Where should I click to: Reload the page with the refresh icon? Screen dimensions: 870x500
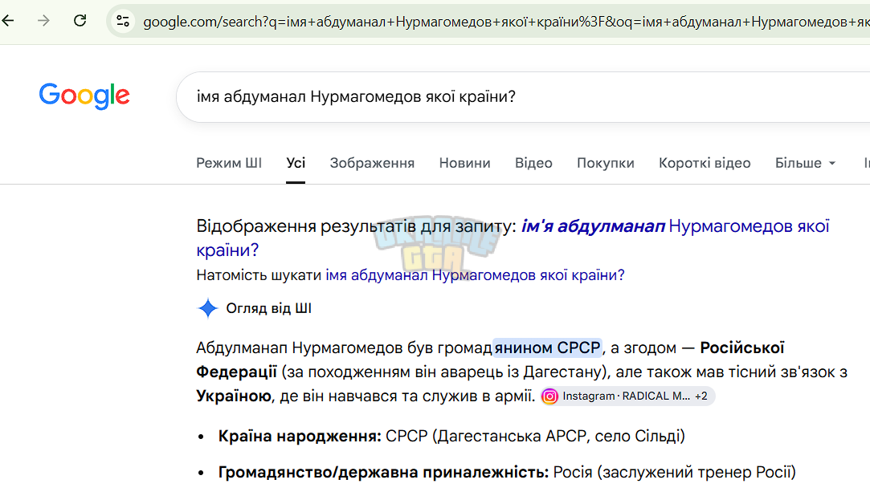(80, 21)
